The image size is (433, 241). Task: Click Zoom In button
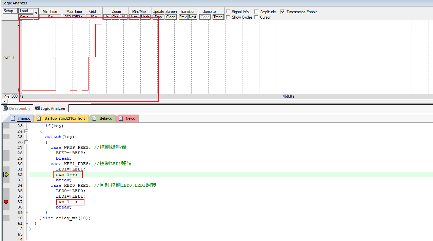pyautogui.click(x=107, y=17)
